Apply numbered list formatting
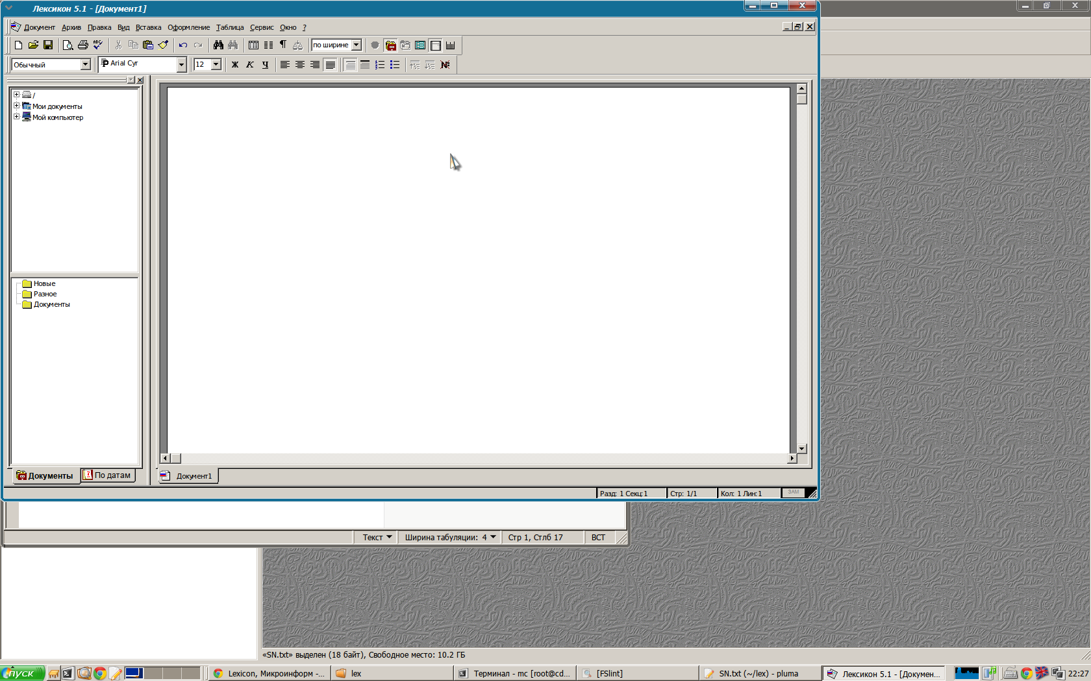The height and width of the screenshot is (681, 1091). tap(380, 65)
